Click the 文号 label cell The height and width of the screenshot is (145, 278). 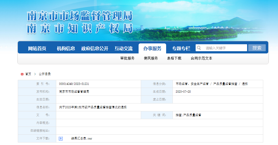pos(37,115)
